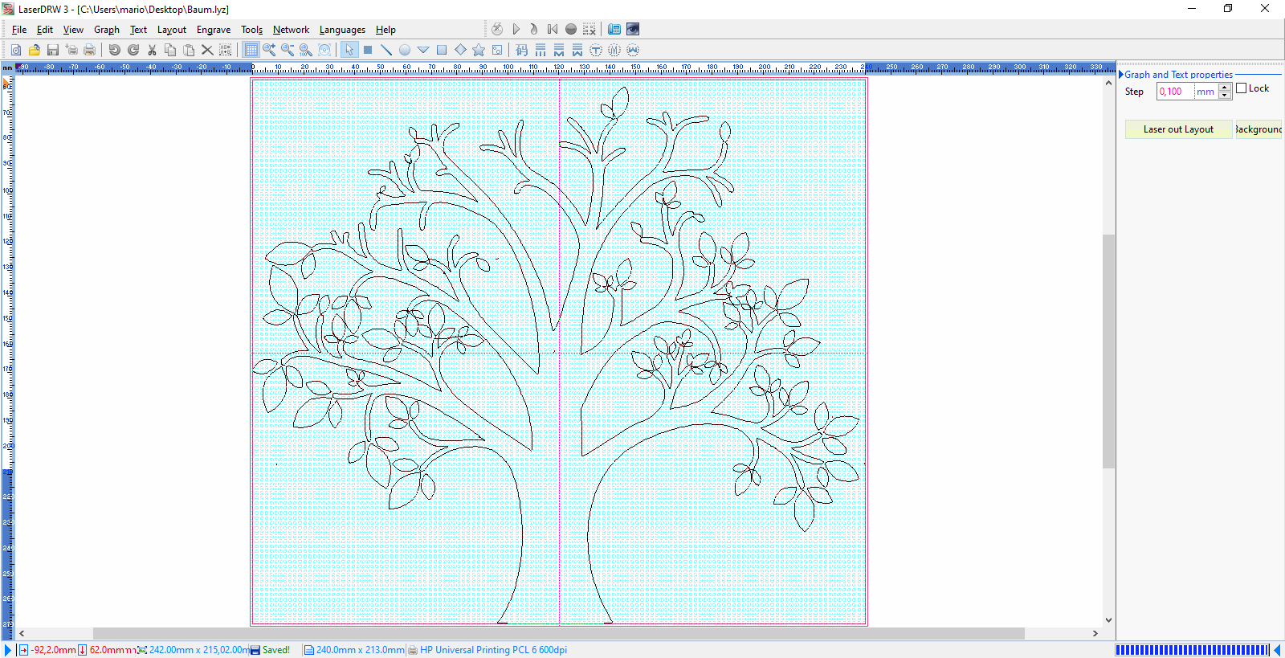Save the file with the floppy disk icon
Image resolution: width=1285 pixels, height=658 pixels.
point(53,50)
